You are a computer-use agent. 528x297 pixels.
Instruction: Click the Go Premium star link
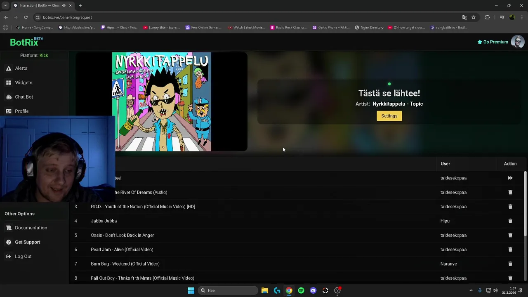tap(493, 42)
